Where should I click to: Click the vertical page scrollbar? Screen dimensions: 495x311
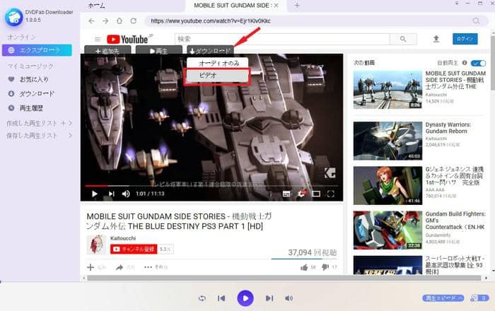point(492,63)
